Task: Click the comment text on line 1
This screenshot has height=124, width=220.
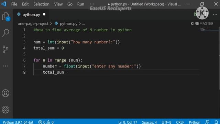Action: (82, 30)
